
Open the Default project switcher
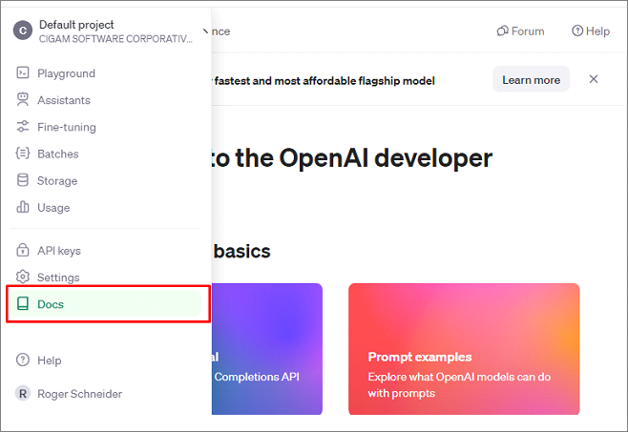coord(105,31)
